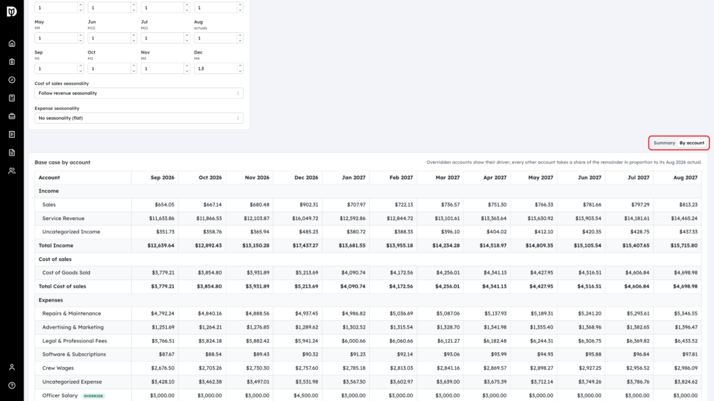
Task: Select the Legal & Professional Fees row
Action: [x=368, y=341]
